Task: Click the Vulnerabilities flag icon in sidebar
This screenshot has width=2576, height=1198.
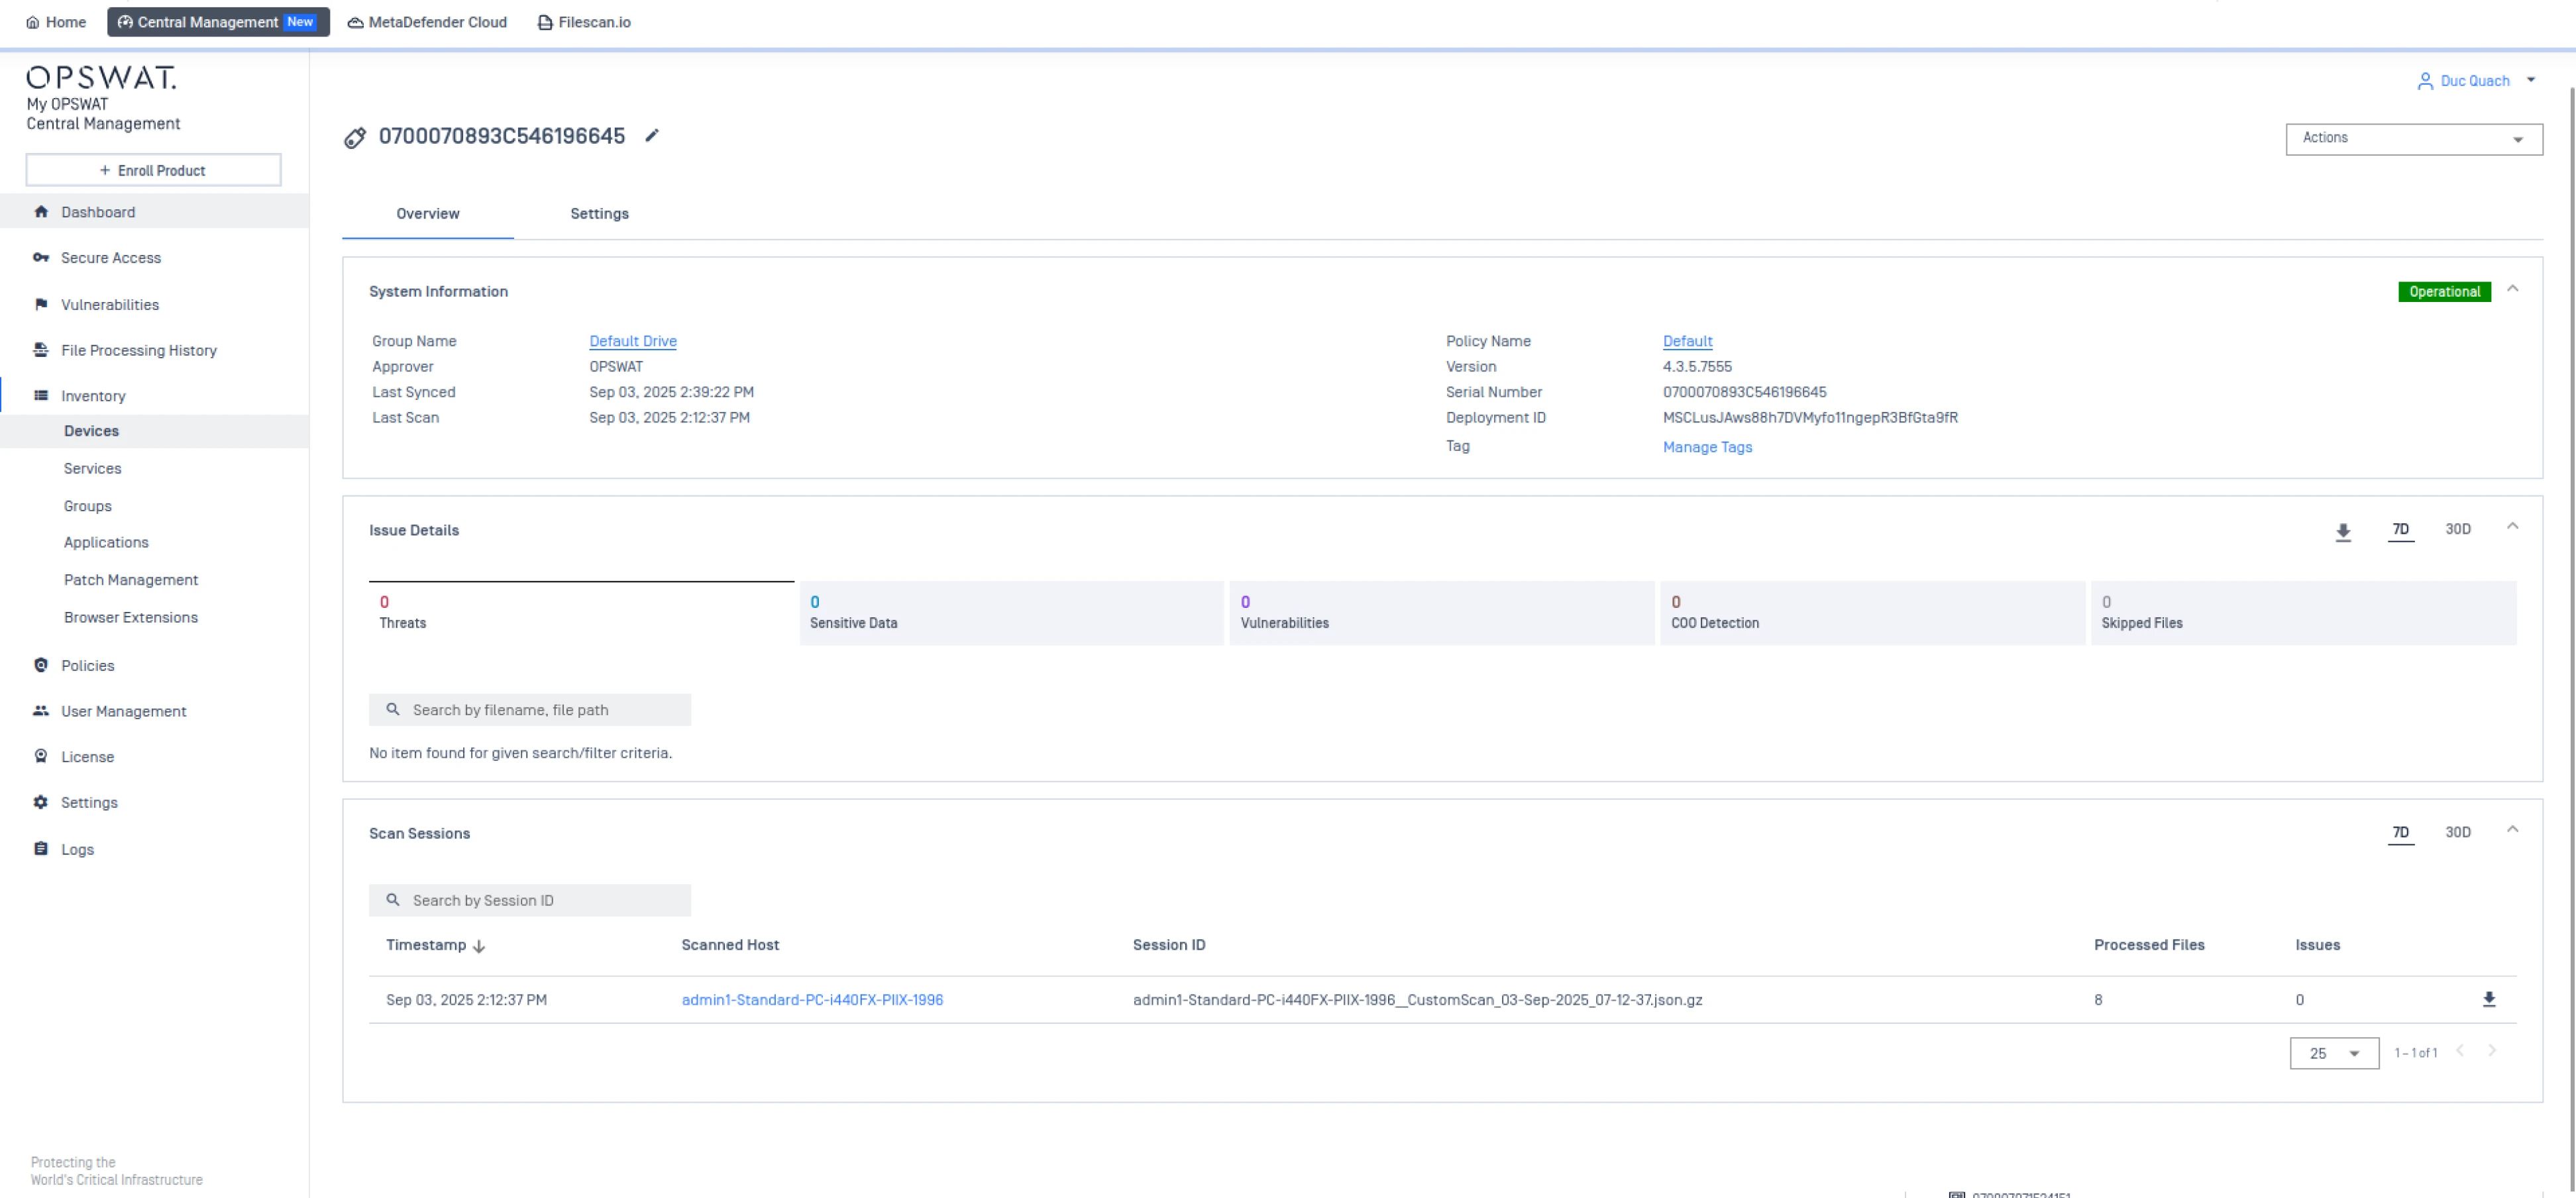Action: point(41,304)
